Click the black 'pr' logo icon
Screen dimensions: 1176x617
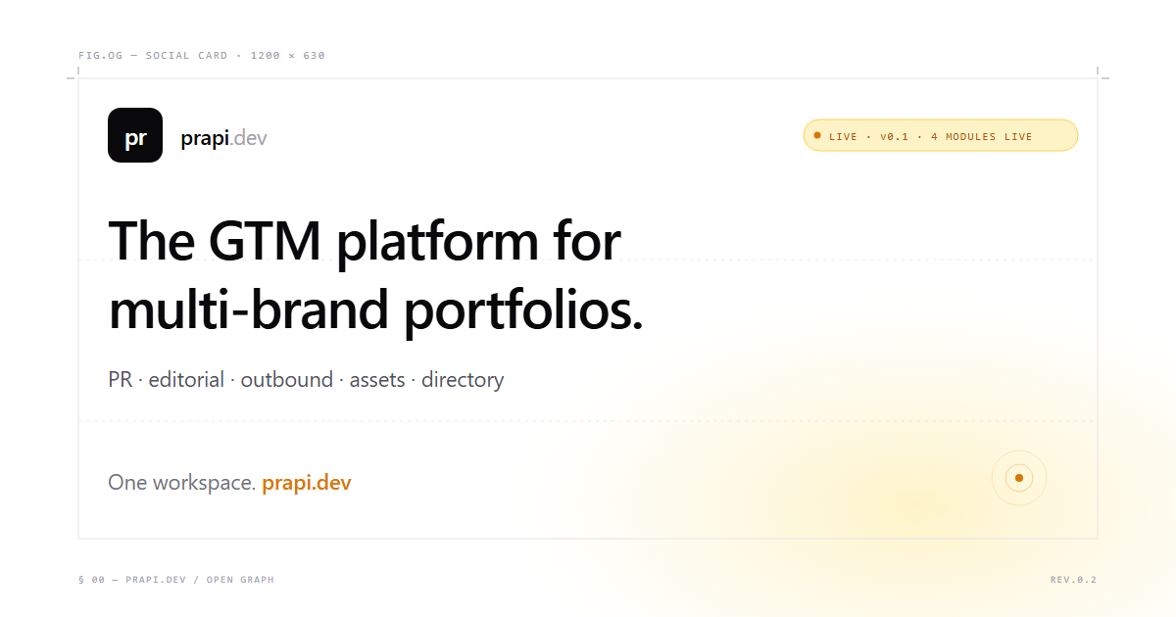click(135, 135)
